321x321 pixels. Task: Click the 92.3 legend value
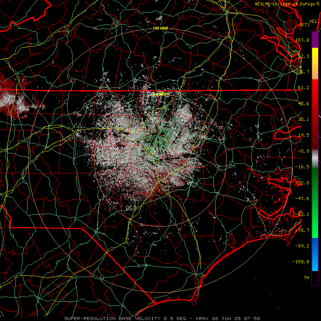(x=304, y=56)
